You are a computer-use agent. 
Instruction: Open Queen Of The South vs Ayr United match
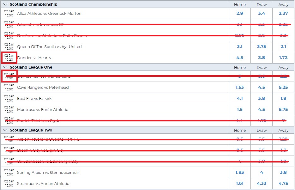click(x=49, y=46)
